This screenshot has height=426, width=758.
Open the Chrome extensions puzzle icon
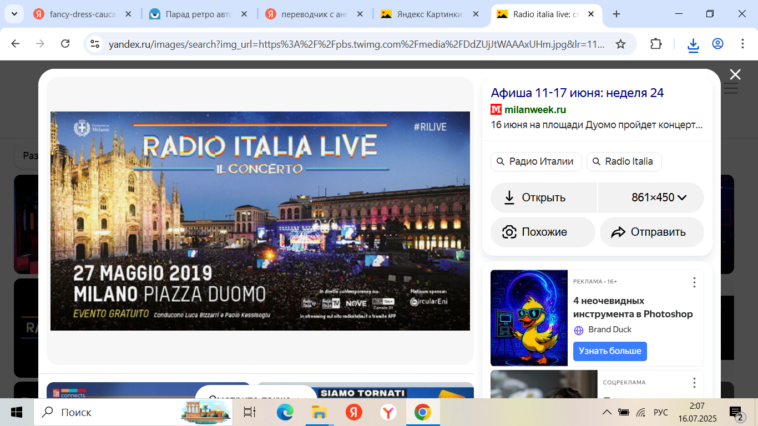656,44
